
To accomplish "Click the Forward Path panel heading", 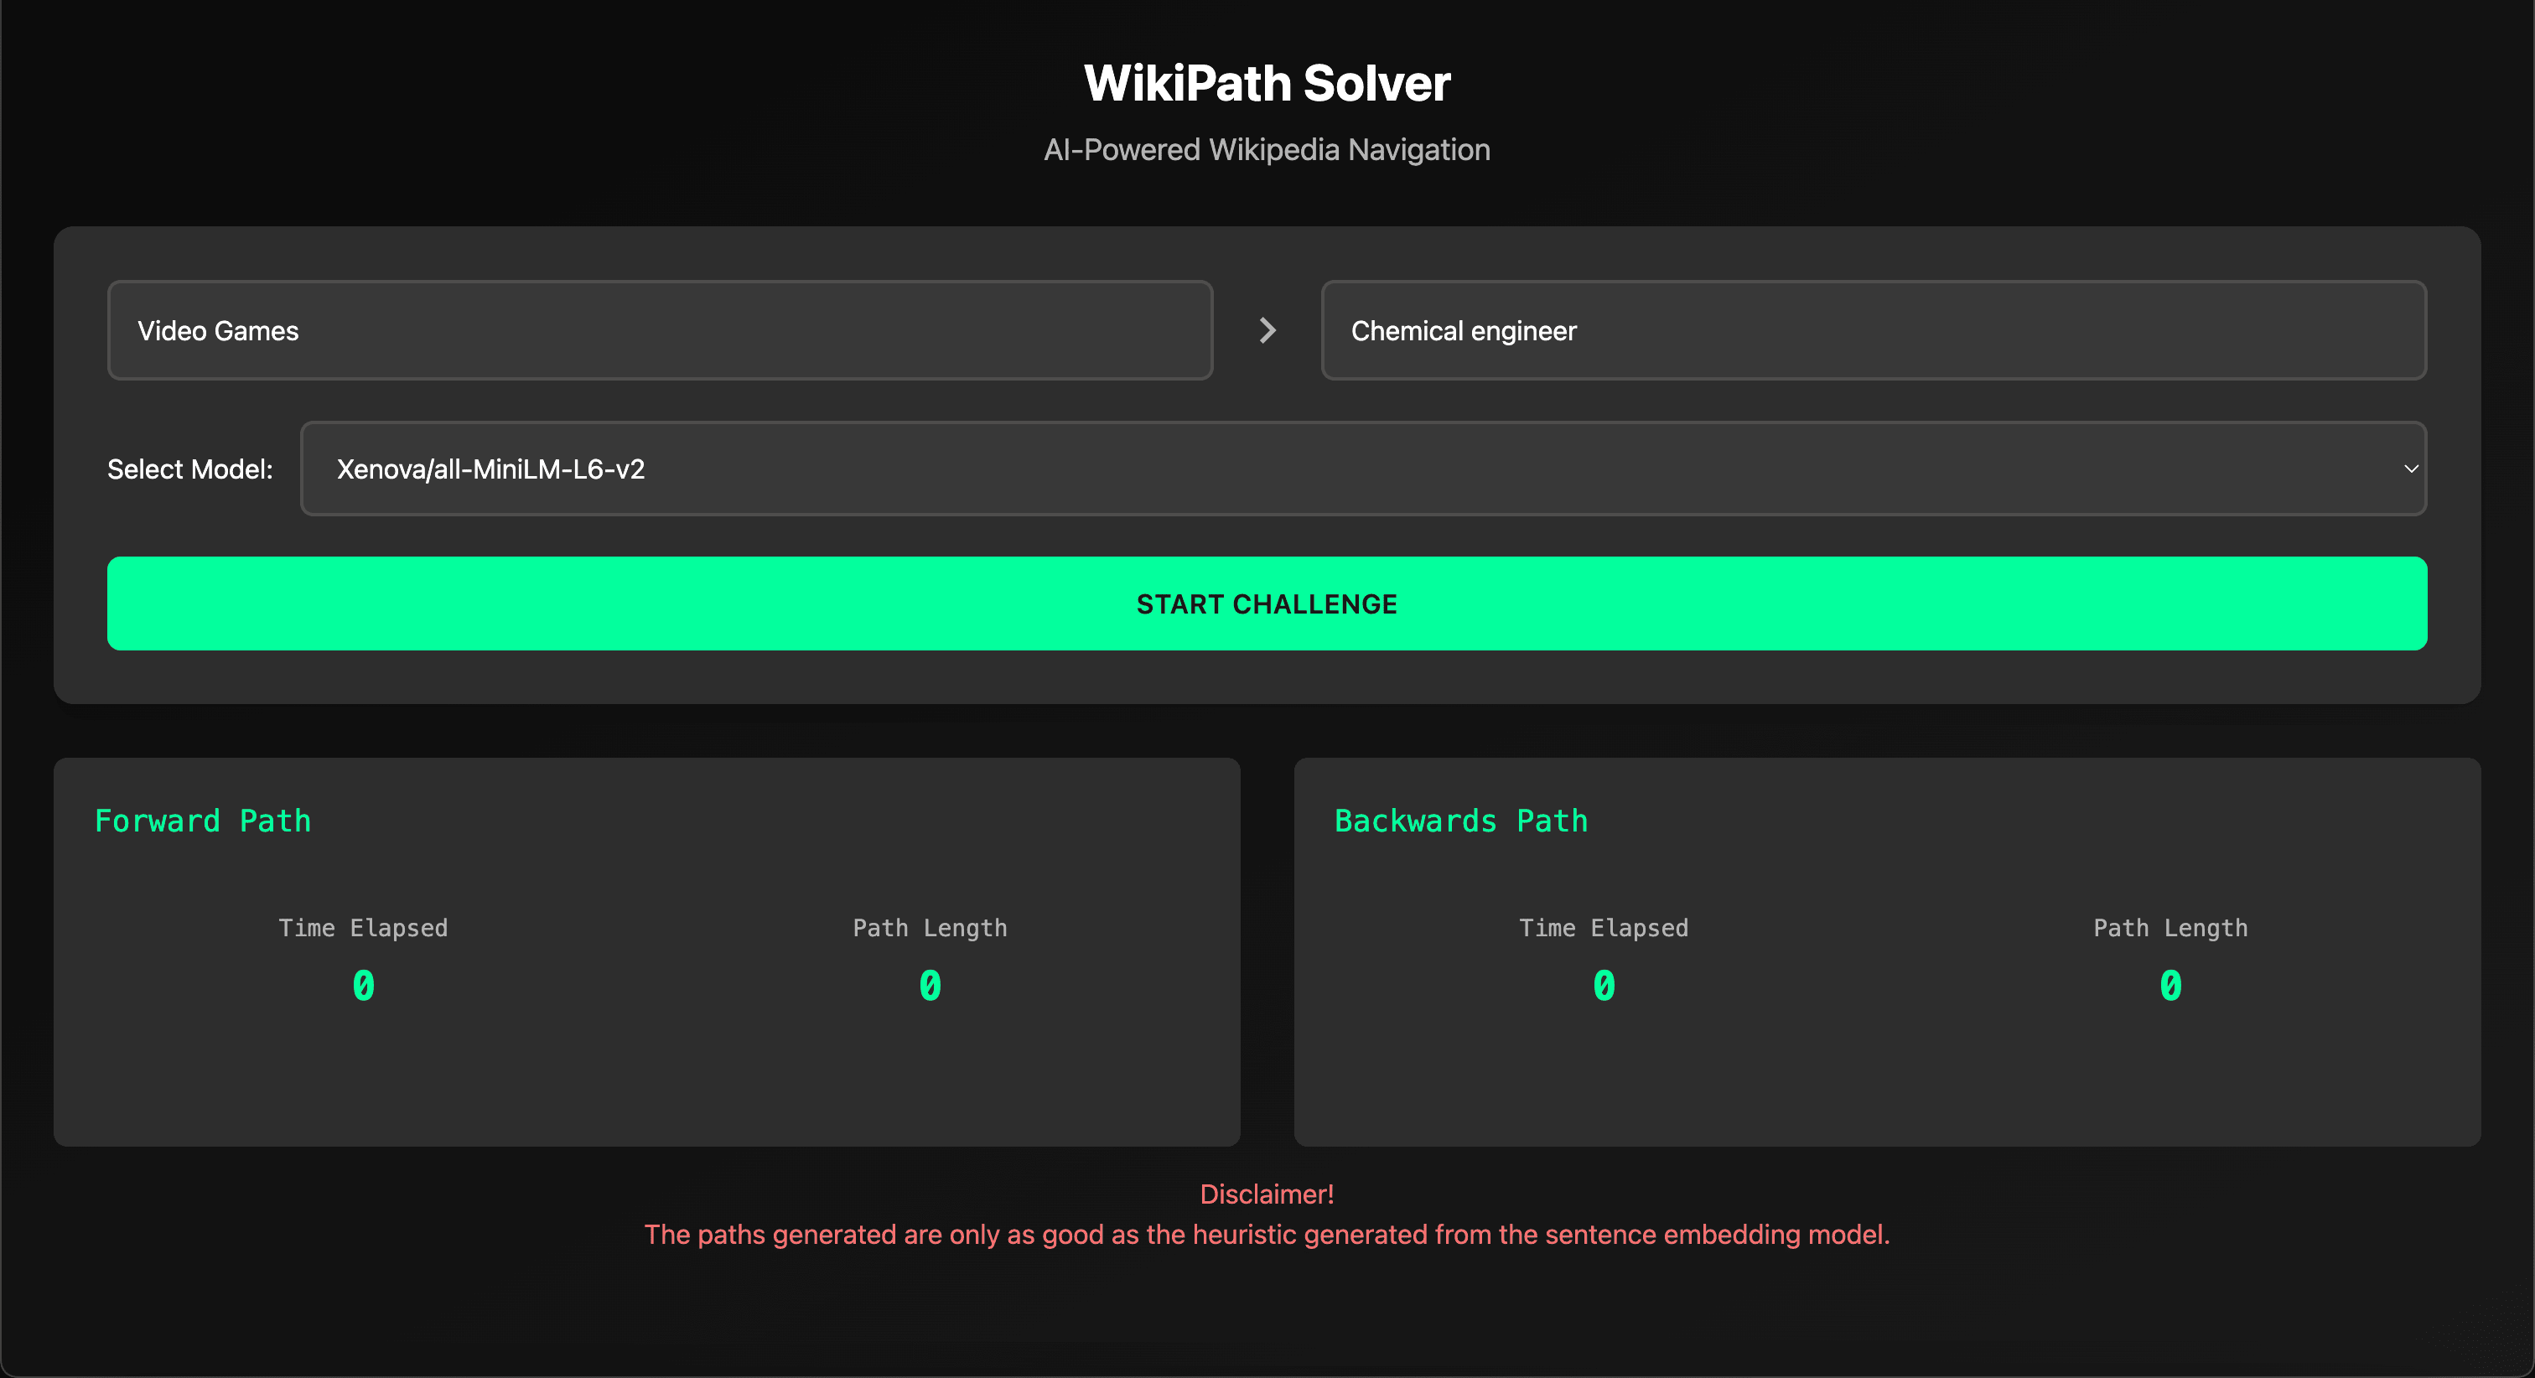I will point(204,820).
